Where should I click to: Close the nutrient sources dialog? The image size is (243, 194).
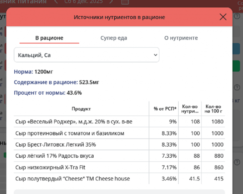[x=223, y=17]
